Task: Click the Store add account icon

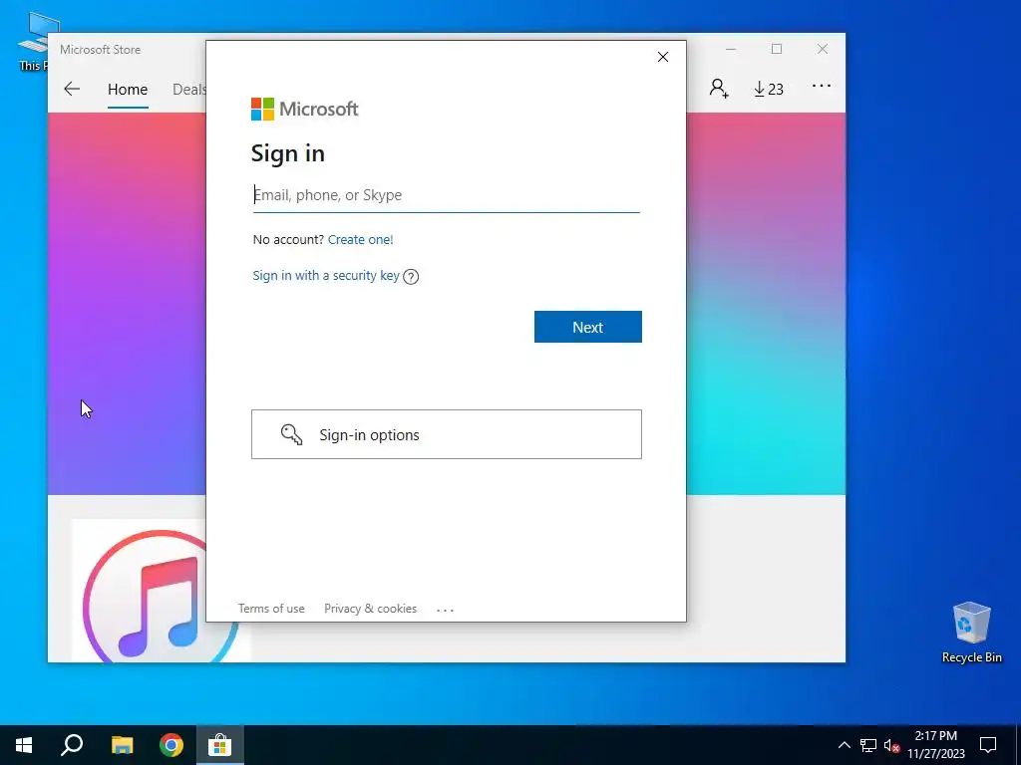Action: [719, 89]
